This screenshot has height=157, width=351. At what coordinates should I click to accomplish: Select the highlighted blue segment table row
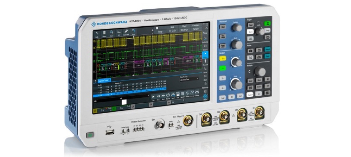130,92
